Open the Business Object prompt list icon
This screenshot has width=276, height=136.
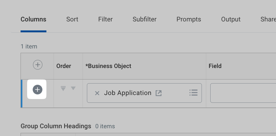tap(193, 93)
